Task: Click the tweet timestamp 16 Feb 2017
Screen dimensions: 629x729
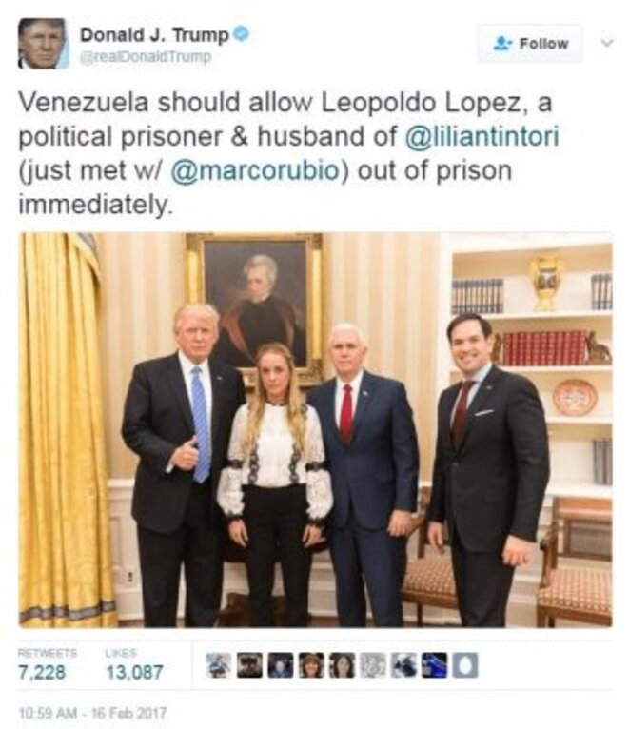Action: pyautogui.click(x=92, y=713)
